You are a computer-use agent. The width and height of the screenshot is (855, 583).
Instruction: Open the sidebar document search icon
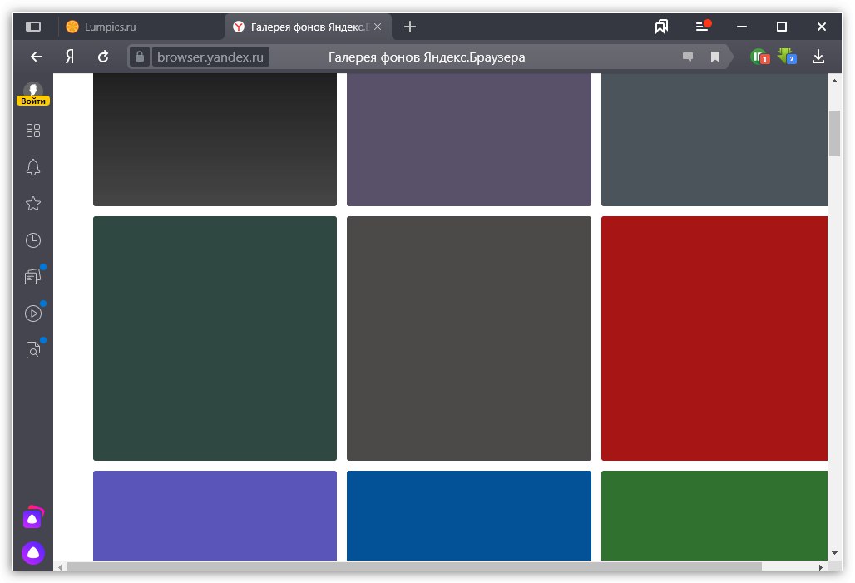pyautogui.click(x=33, y=350)
